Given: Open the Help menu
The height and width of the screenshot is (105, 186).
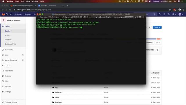Looking at the screenshot, I should coord(42,1).
